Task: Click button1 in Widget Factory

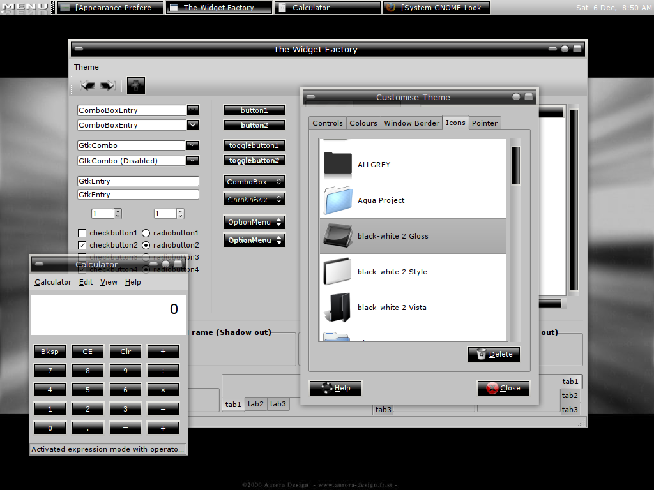Action: pyautogui.click(x=254, y=110)
